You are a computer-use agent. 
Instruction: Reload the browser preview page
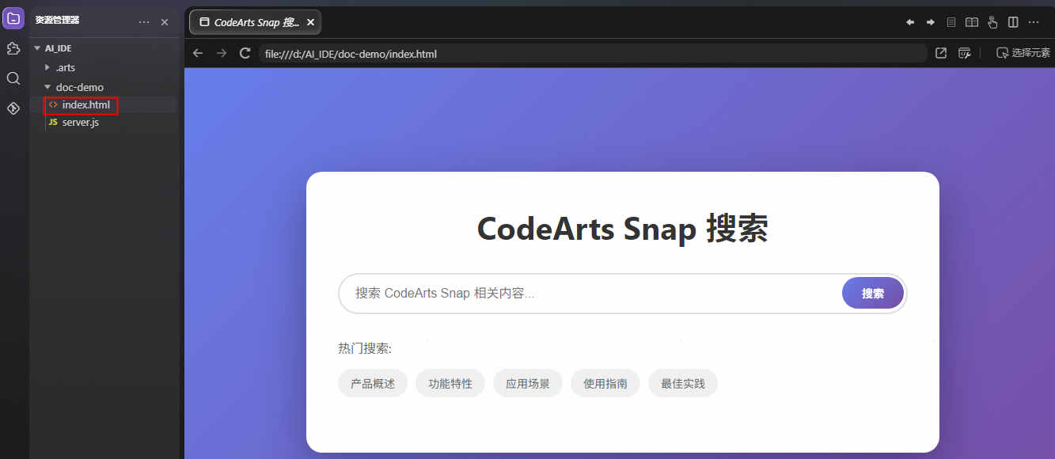point(245,53)
